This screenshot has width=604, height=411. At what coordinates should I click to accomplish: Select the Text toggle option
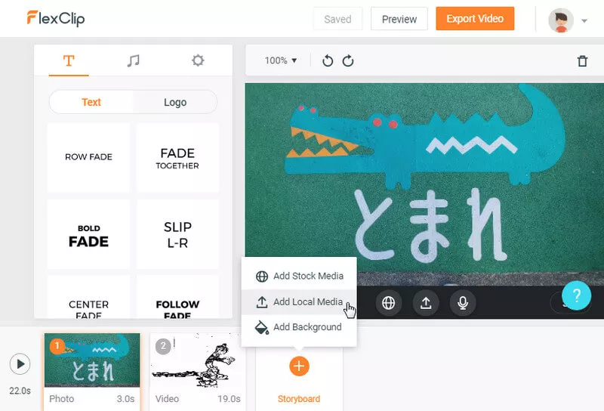click(x=91, y=102)
